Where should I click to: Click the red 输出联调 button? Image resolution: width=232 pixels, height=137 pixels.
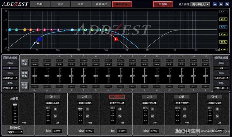122,4
